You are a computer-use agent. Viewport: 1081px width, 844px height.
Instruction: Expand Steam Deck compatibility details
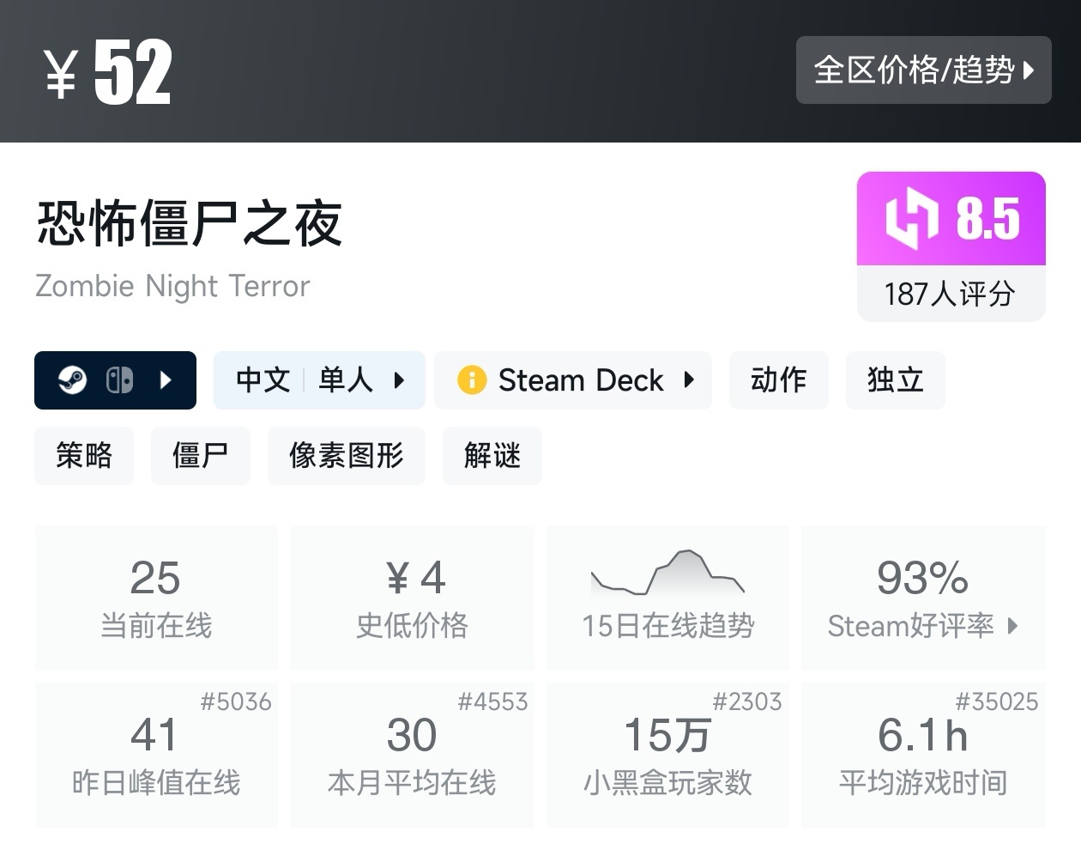pyautogui.click(x=689, y=379)
